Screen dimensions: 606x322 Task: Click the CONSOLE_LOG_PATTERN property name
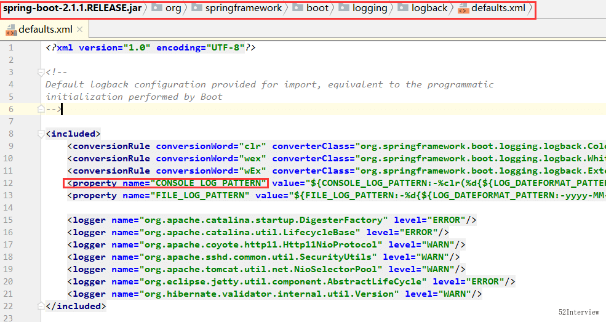(210, 183)
